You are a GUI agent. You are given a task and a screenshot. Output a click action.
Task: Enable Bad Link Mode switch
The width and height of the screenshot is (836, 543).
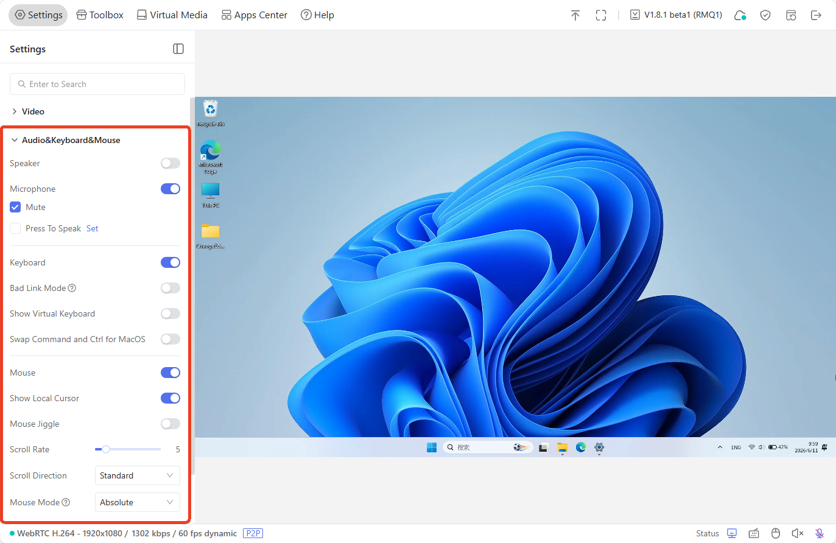170,288
